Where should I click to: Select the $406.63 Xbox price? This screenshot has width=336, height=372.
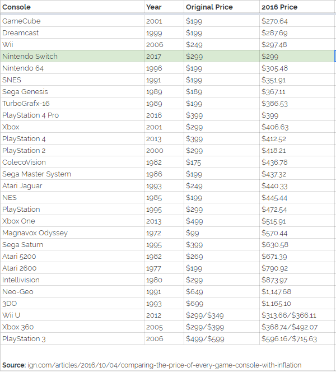pos(297,127)
